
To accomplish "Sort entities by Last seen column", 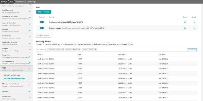I will click(162, 54).
